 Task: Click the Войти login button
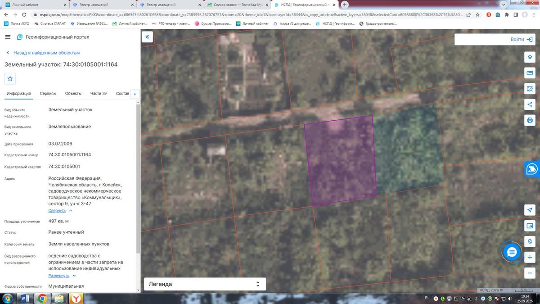pos(494,40)
